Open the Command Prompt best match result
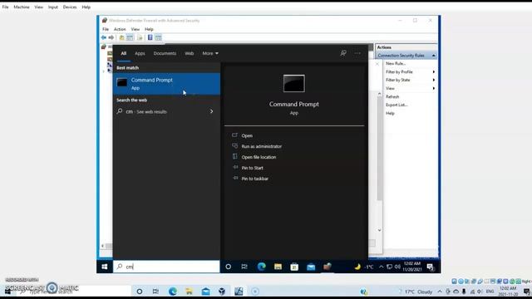 [x=166, y=84]
